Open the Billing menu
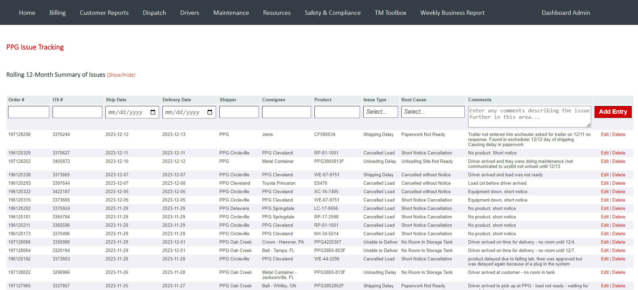 click(58, 13)
